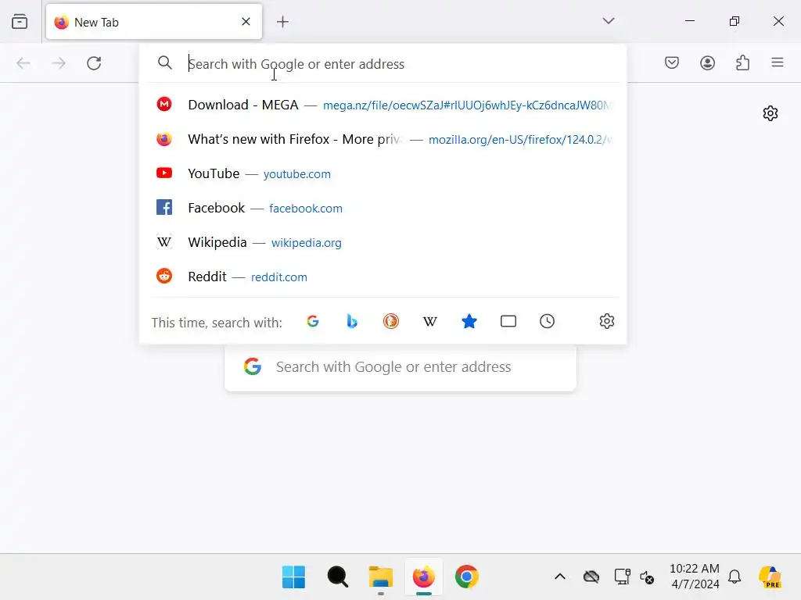The height and width of the screenshot is (600, 801).
Task: Click the facebook.com URL text
Action: coord(306,208)
